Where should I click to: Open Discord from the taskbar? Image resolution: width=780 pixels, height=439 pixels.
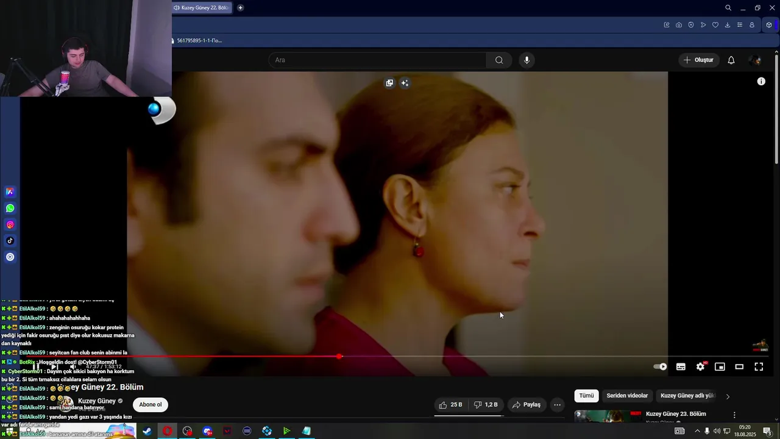pyautogui.click(x=207, y=431)
